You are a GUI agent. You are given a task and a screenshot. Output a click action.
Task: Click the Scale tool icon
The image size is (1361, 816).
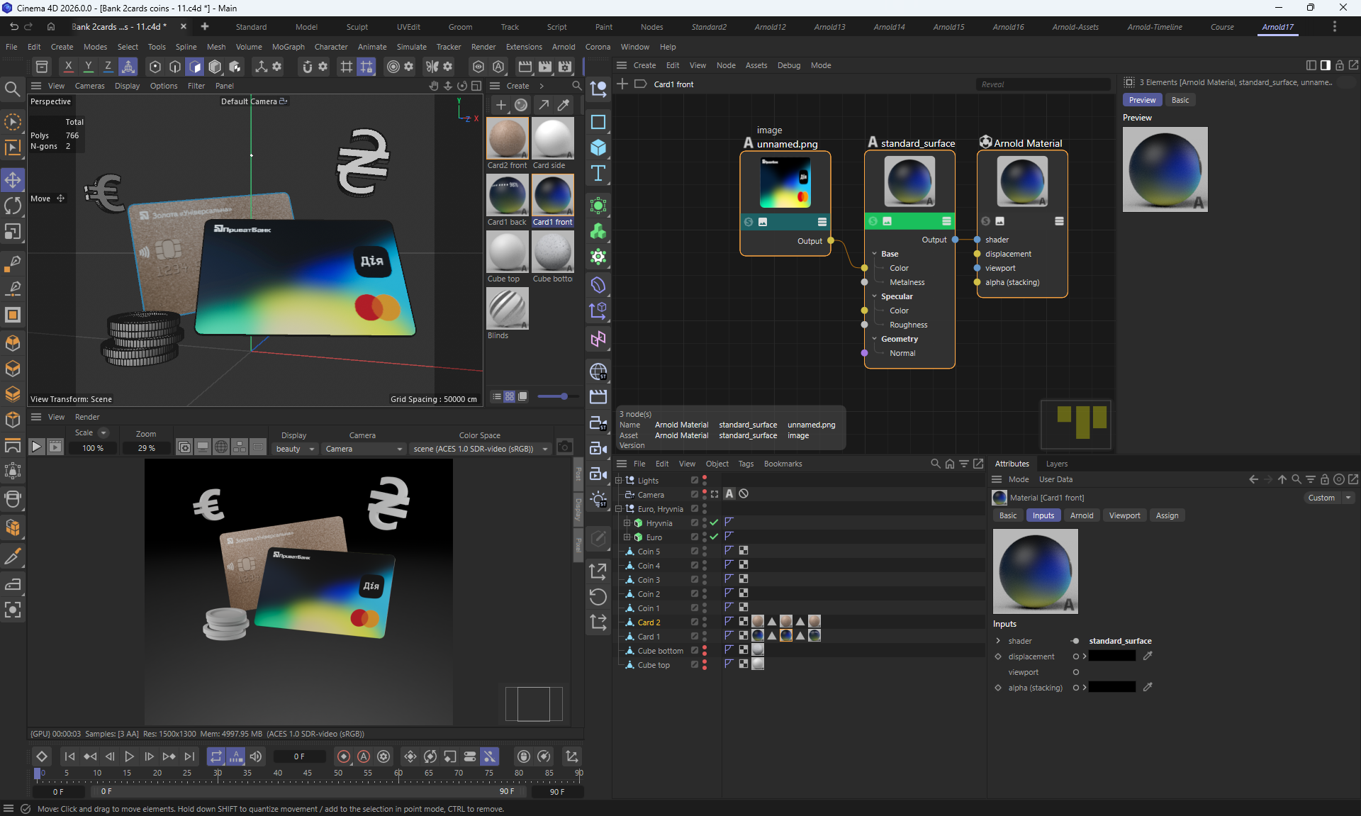pos(13,232)
